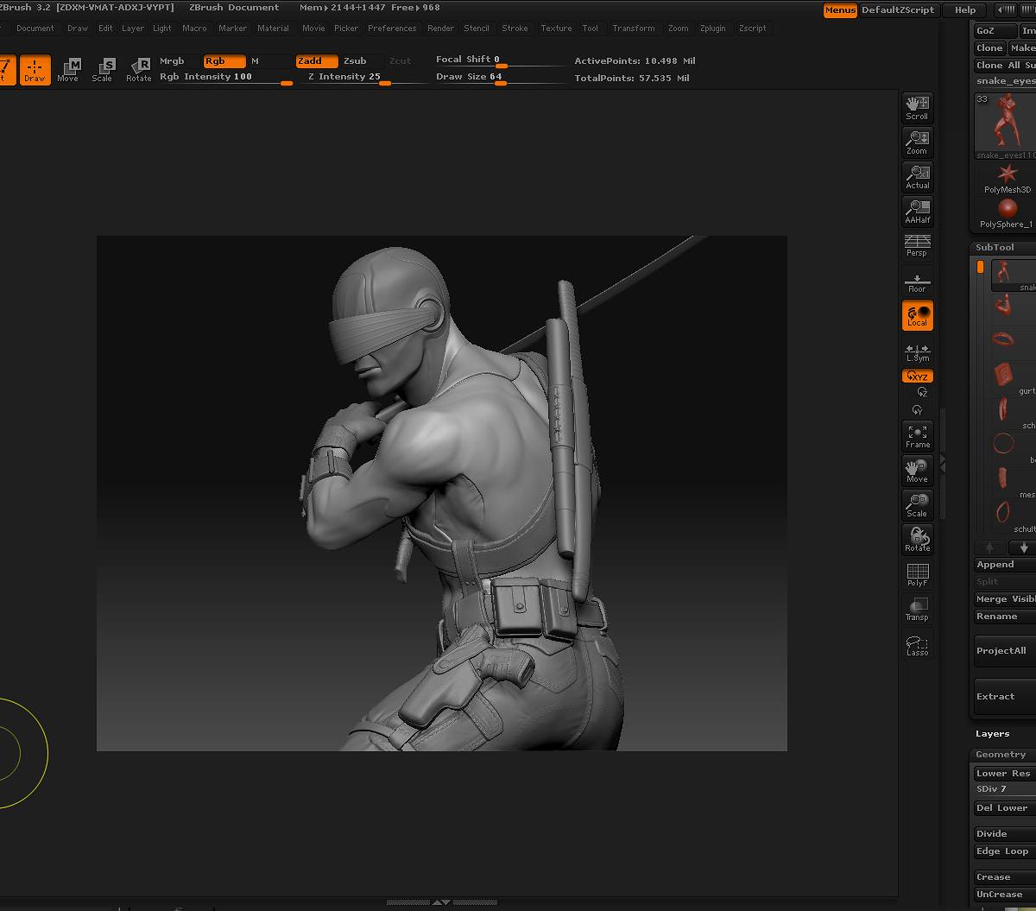Activate the Lasso selection icon

tap(917, 645)
